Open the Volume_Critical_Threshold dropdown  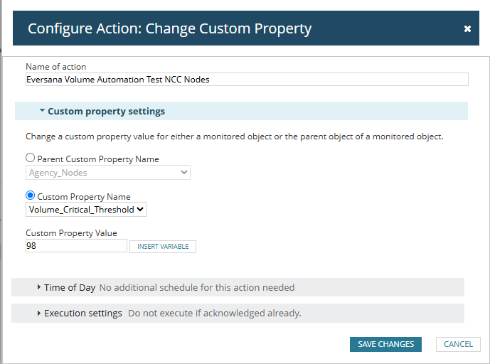[x=86, y=209]
